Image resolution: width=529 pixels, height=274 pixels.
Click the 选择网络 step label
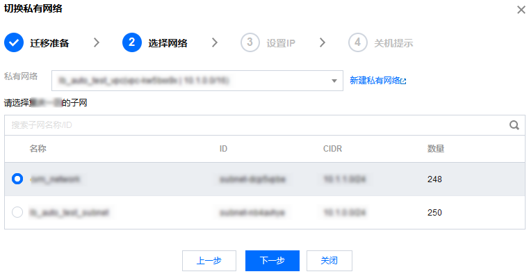point(168,43)
